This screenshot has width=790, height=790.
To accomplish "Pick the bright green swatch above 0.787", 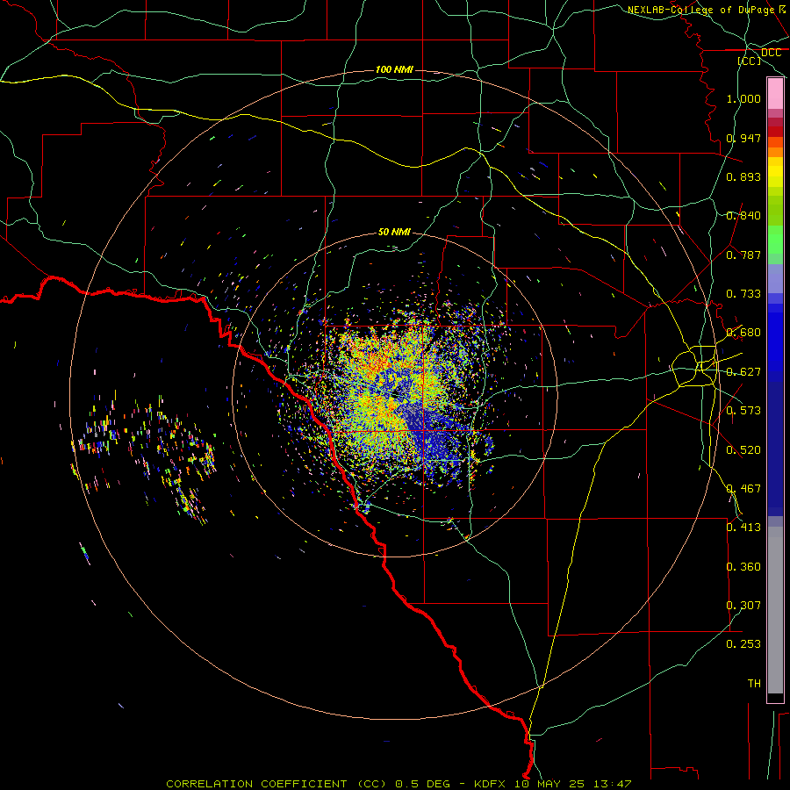I will [x=775, y=240].
